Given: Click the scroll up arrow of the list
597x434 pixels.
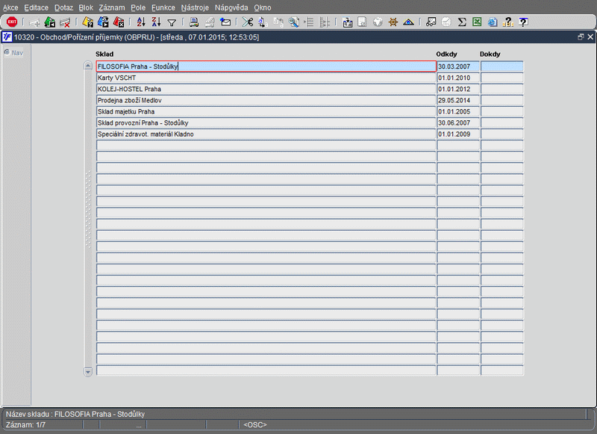Looking at the screenshot, I should (88, 66).
